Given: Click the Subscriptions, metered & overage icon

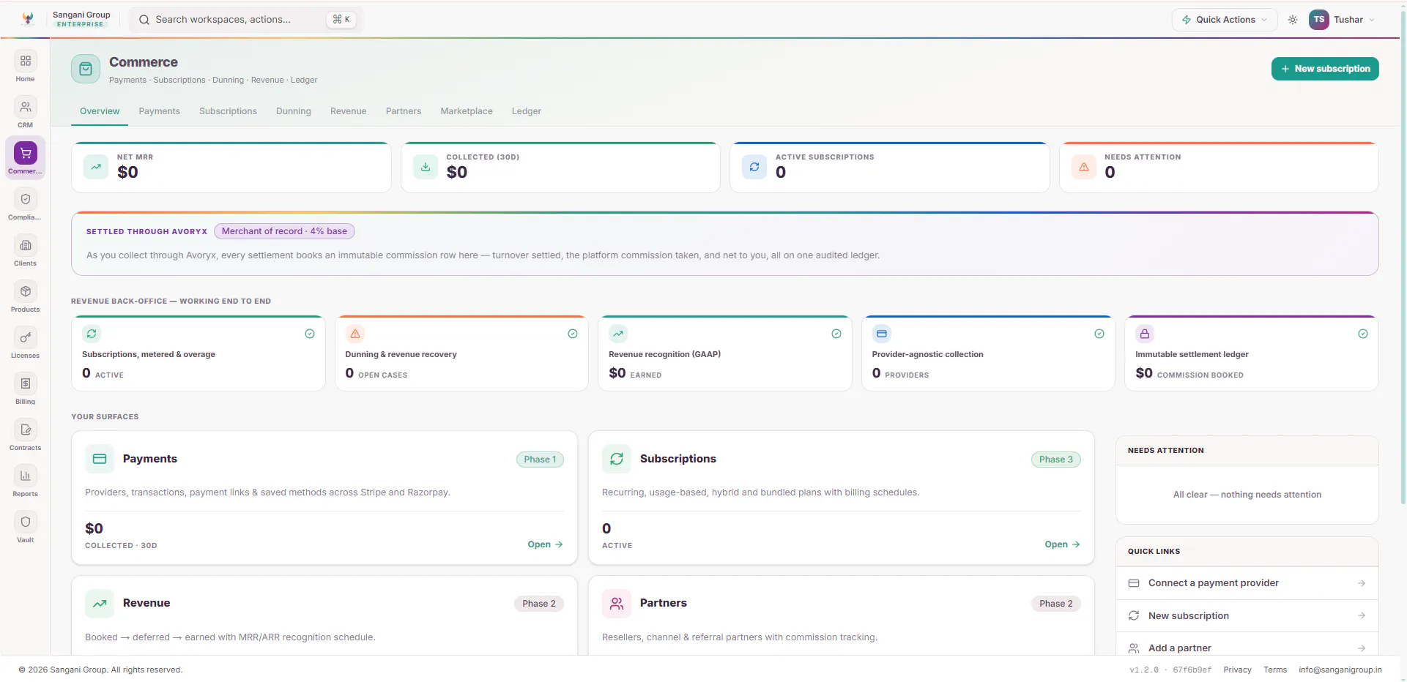Looking at the screenshot, I should click(92, 334).
